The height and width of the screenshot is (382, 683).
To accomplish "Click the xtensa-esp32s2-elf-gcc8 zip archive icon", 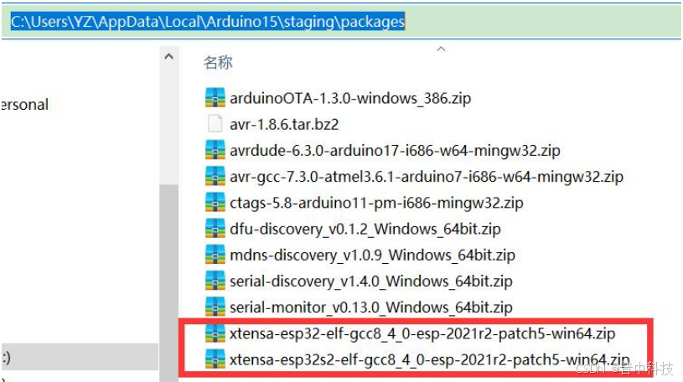I will click(215, 359).
